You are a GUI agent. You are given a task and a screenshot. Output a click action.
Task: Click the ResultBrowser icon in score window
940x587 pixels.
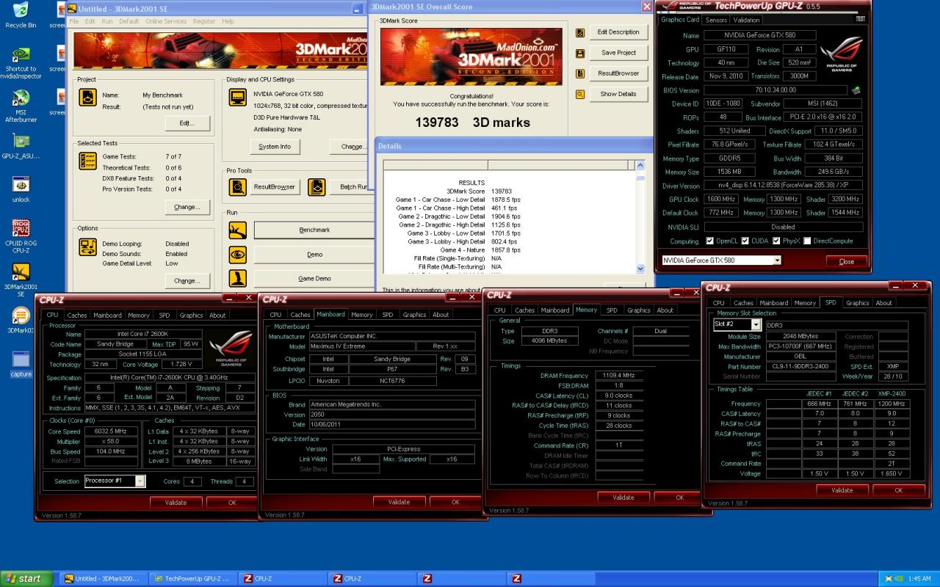(x=580, y=73)
